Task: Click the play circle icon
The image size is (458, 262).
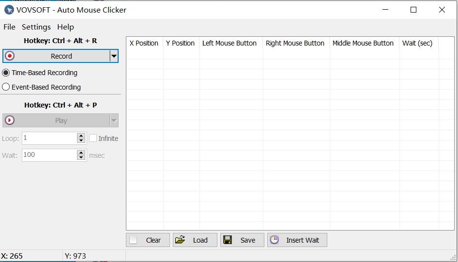Action: (x=10, y=120)
